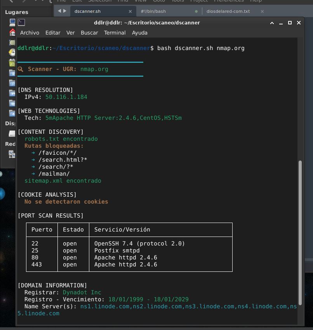
Task: Click 'nmap.org' in the Scanner - UGR header
Action: click(94, 69)
